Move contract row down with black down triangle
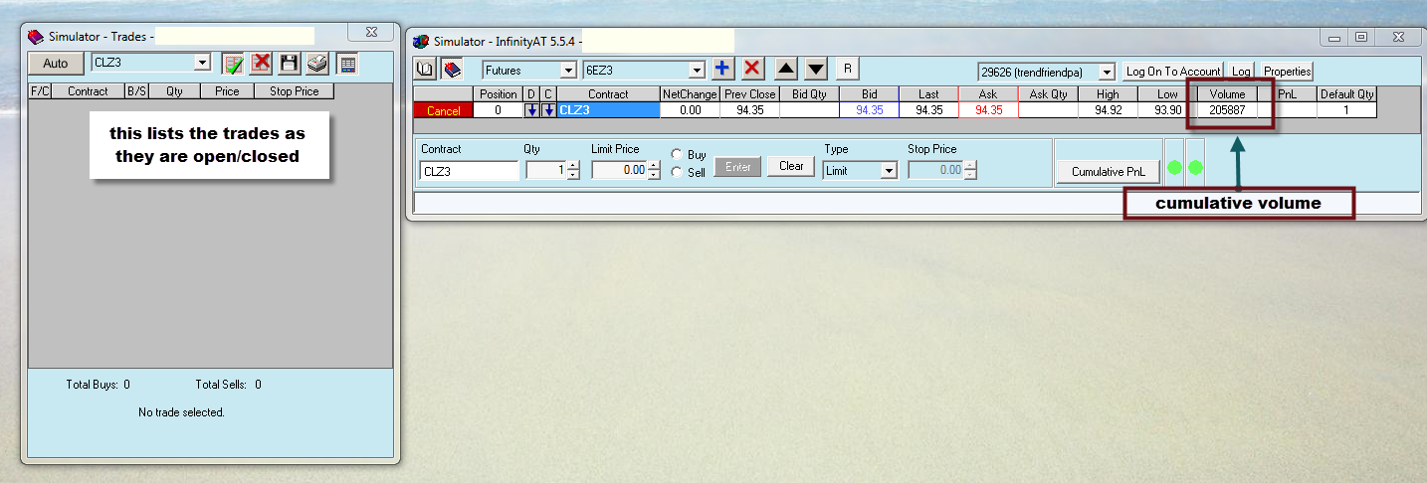 (x=816, y=69)
